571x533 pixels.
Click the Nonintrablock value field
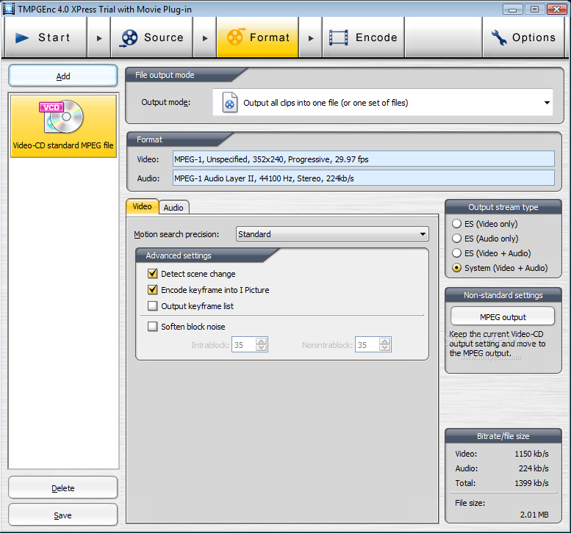point(367,344)
